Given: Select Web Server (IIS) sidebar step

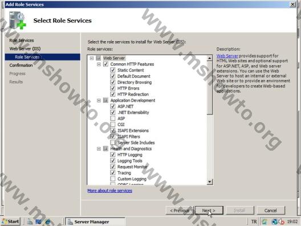Looking at the screenshot, I should point(25,49).
